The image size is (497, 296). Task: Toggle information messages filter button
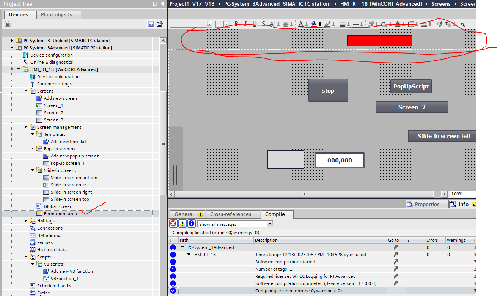tap(191, 224)
